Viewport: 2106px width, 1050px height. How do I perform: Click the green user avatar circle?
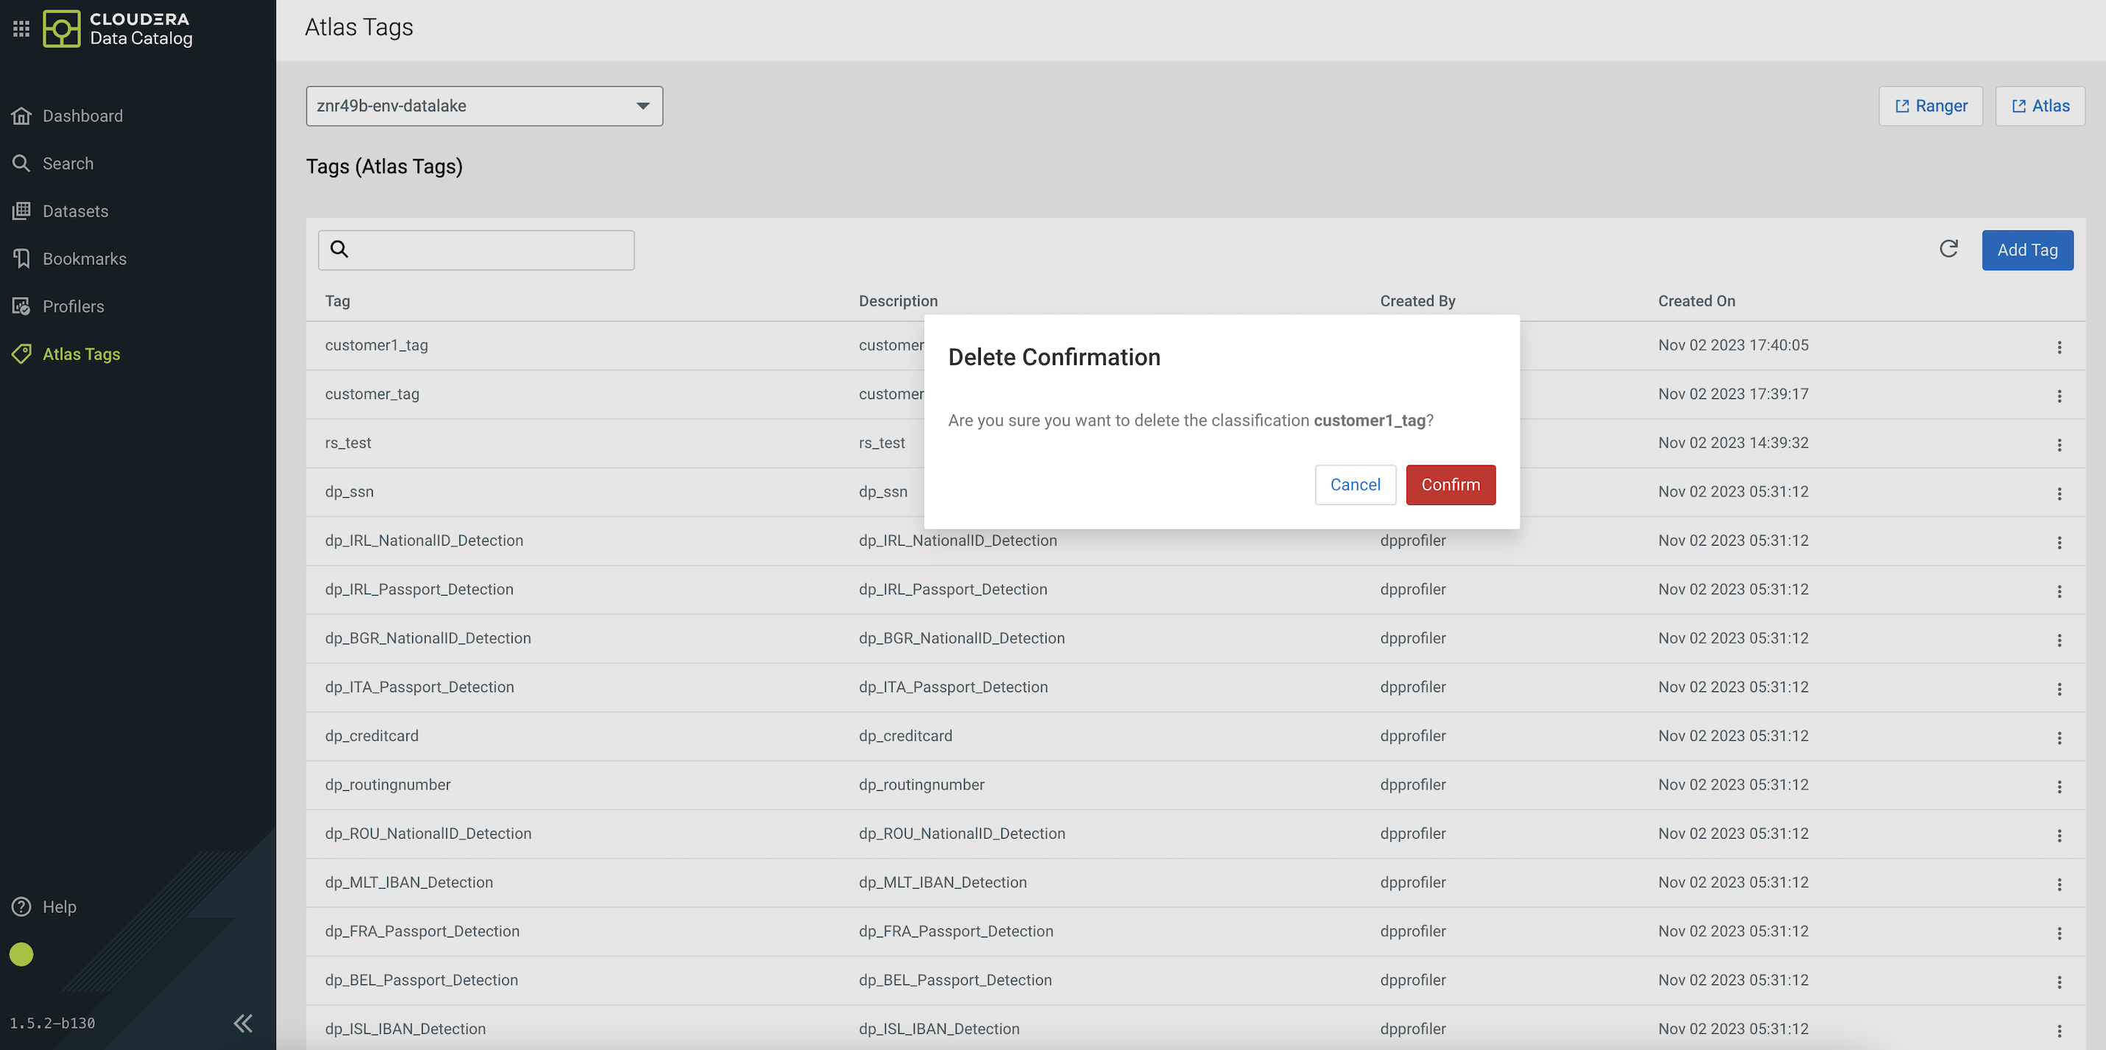[21, 954]
